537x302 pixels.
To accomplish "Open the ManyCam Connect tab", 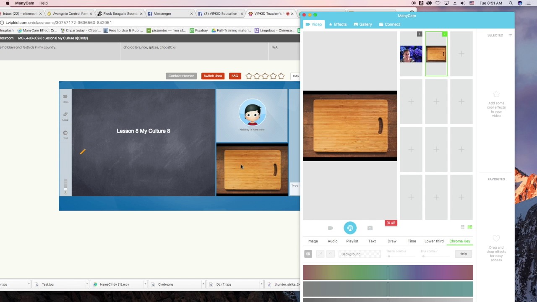I will coord(389,24).
